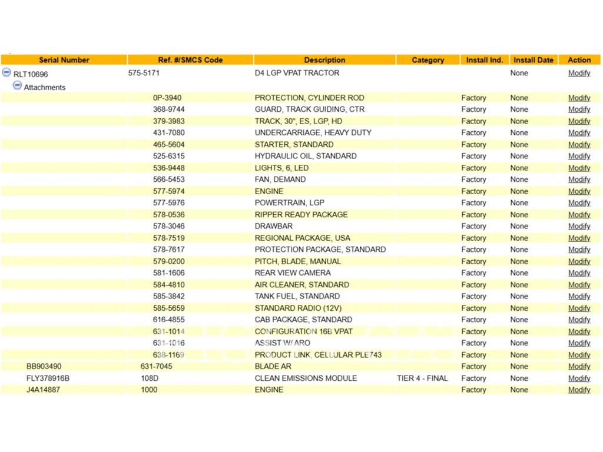This screenshot has width=603, height=452.
Task: Select serial number RLT10696
Action: (31, 74)
